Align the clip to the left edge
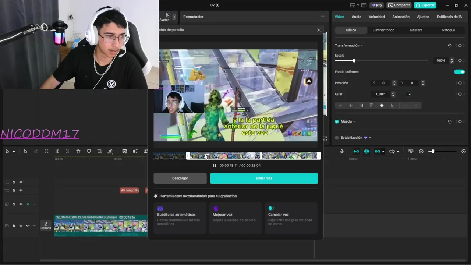The height and width of the screenshot is (265, 471). [340, 106]
